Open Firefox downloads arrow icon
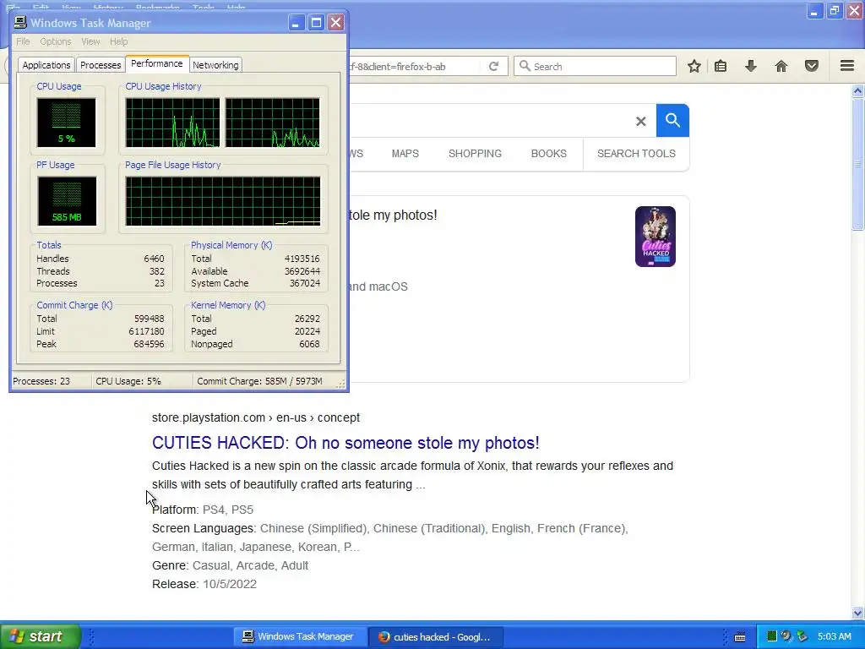 pos(751,66)
